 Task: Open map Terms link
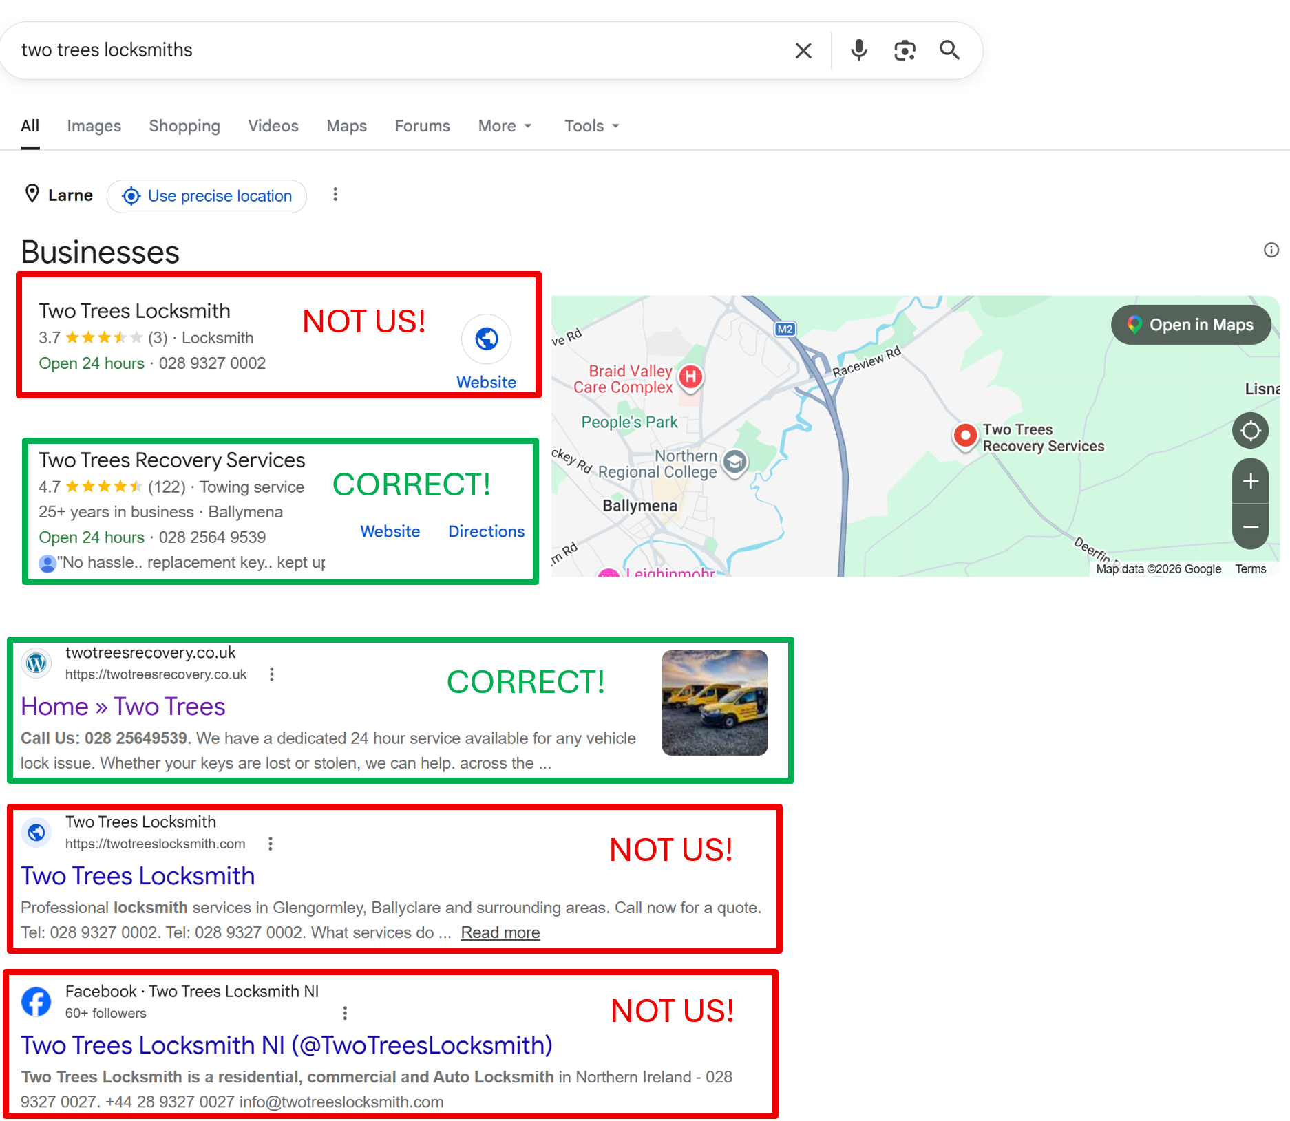pos(1250,569)
